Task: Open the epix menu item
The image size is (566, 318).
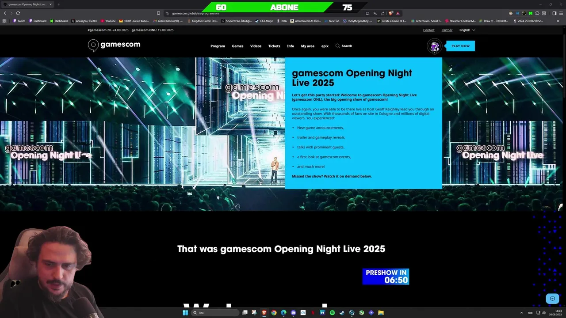Action: 325,46
